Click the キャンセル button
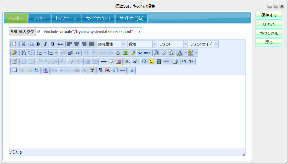Image resolution: width=288 pixels, height=164 pixels. [x=269, y=33]
